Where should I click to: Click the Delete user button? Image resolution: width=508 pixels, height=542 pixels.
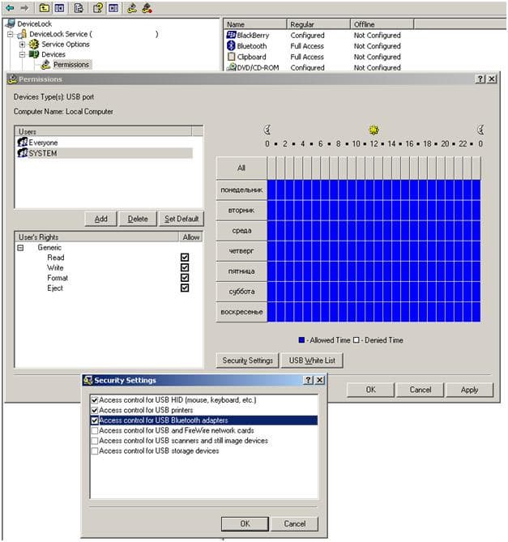[138, 219]
